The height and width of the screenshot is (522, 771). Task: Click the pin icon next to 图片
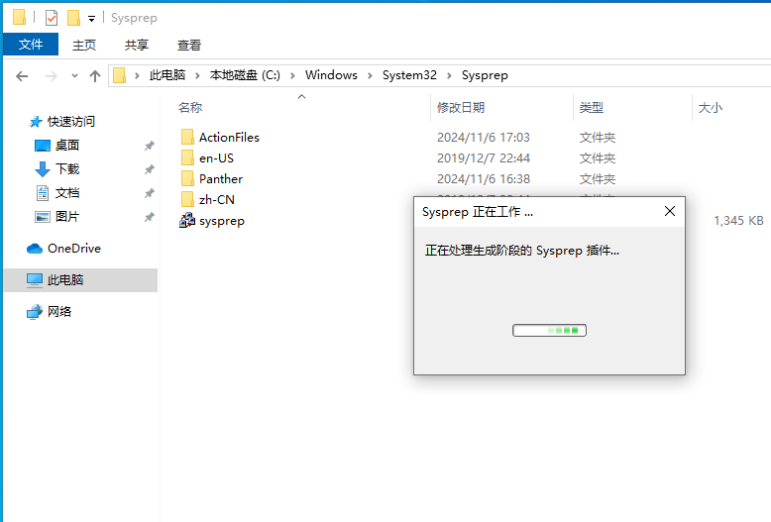(x=150, y=217)
